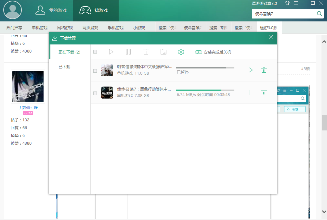Open 热门推荐 category
Screen dimensions: 327x220
(14, 28)
